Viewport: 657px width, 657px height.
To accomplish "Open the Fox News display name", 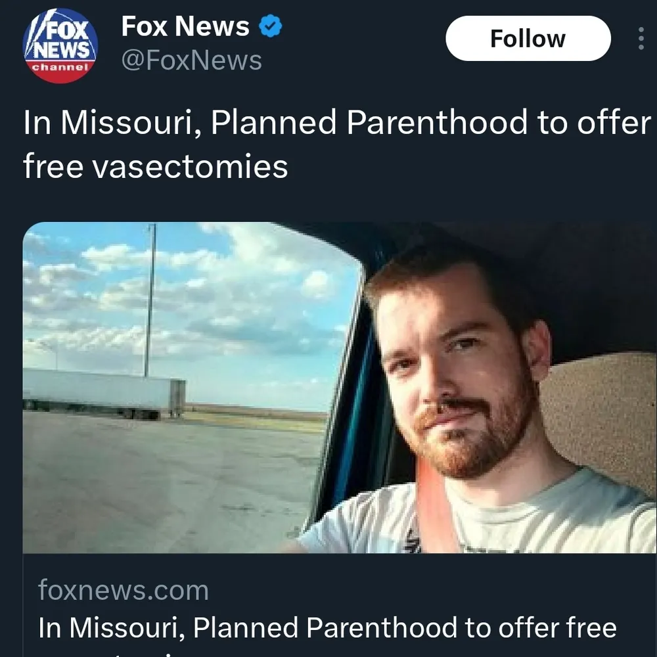I will point(185,26).
